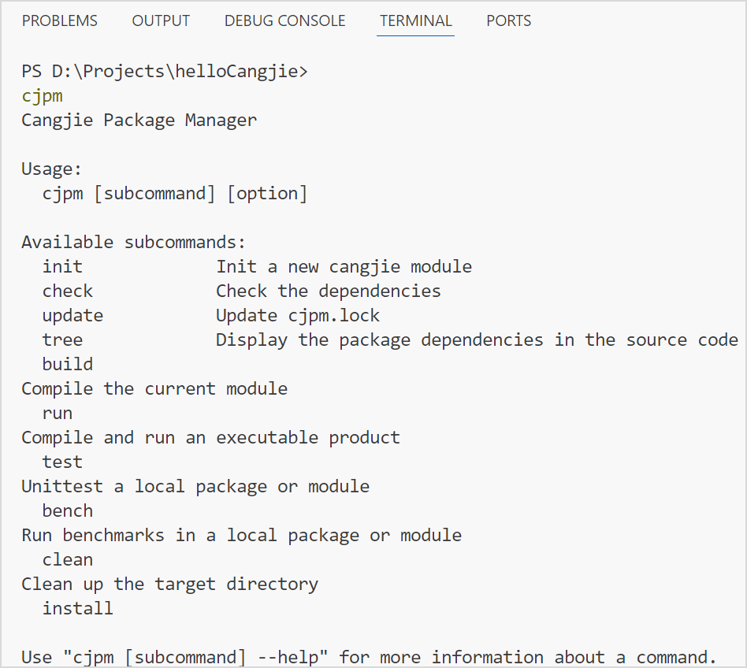Show the DEBUG CONSOLE tab
Image resolution: width=747 pixels, height=668 pixels.
pyautogui.click(x=284, y=21)
